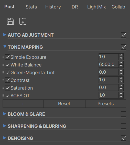Decrease Saturation with down arrow
The width and height of the screenshot is (130, 145).
tap(121, 89)
